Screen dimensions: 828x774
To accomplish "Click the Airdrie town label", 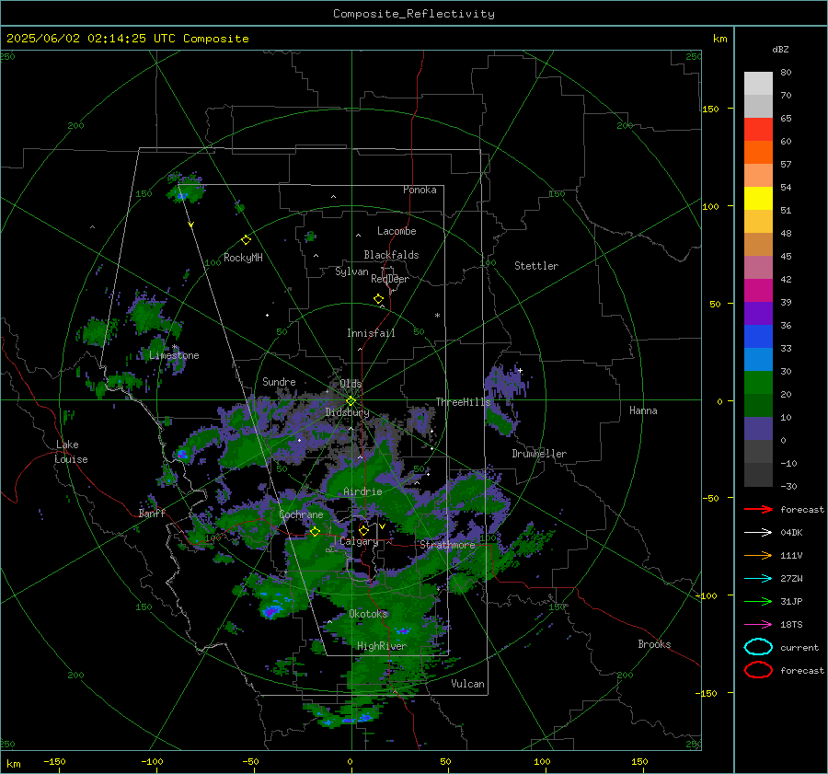I will (362, 491).
